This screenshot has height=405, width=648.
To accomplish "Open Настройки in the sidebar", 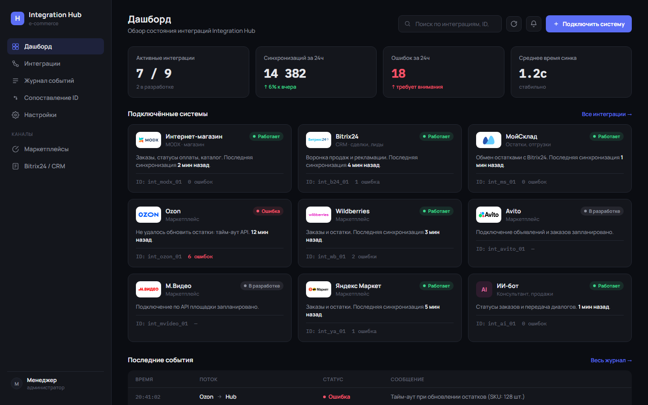I will 55,115.
